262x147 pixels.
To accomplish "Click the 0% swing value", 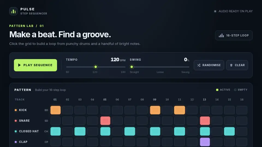I will click(x=187, y=60).
